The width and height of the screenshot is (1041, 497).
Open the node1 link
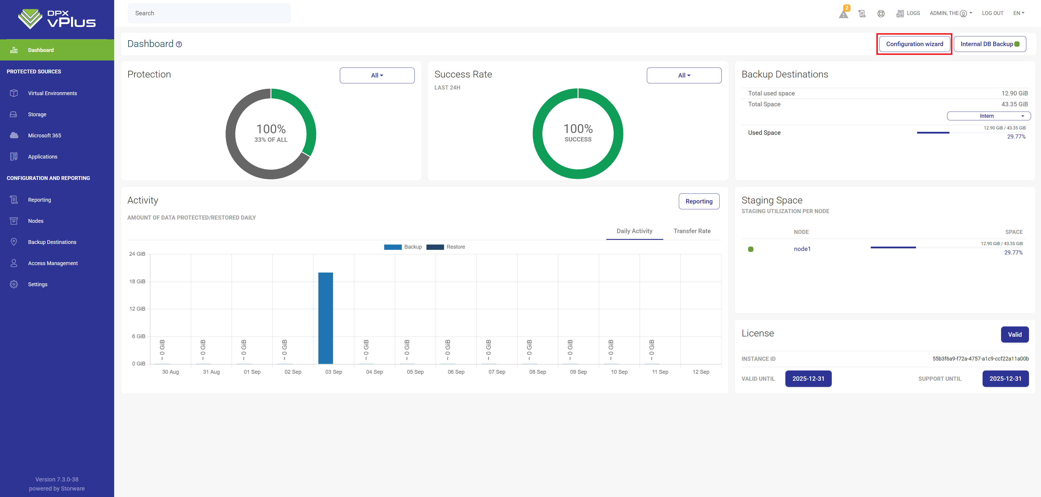[802, 249]
